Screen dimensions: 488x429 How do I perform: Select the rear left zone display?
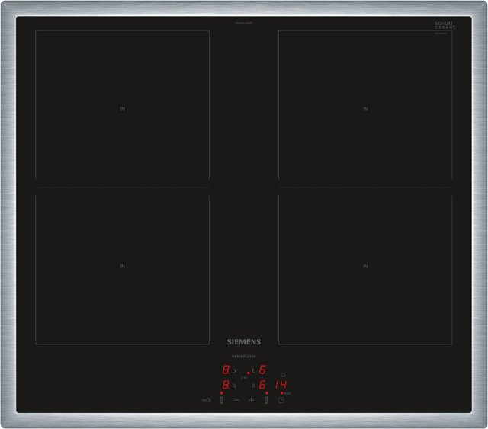tap(226, 370)
